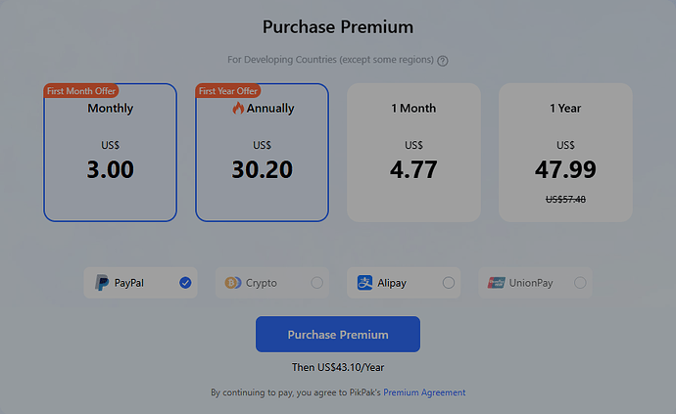Choose the 1 Year US$47.99 plan
The height and width of the screenshot is (414, 676).
pos(565,153)
